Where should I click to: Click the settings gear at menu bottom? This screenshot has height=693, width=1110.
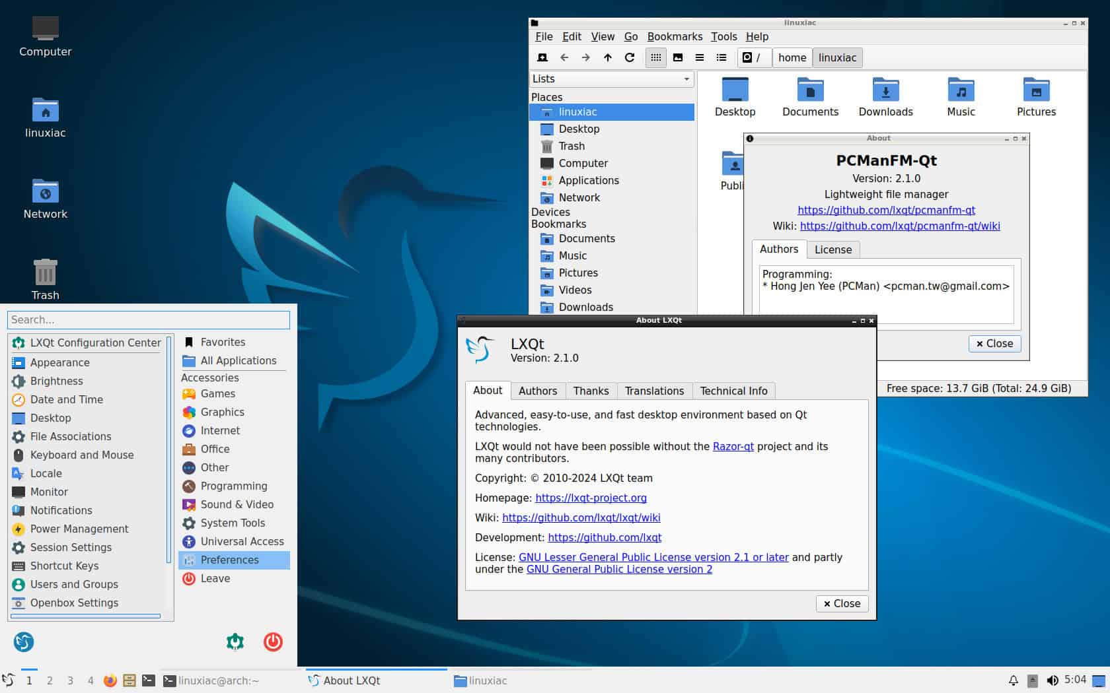pyautogui.click(x=235, y=642)
